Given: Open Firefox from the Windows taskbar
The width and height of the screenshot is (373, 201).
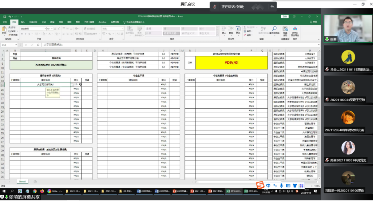Looking at the screenshot, I should click(42, 191).
